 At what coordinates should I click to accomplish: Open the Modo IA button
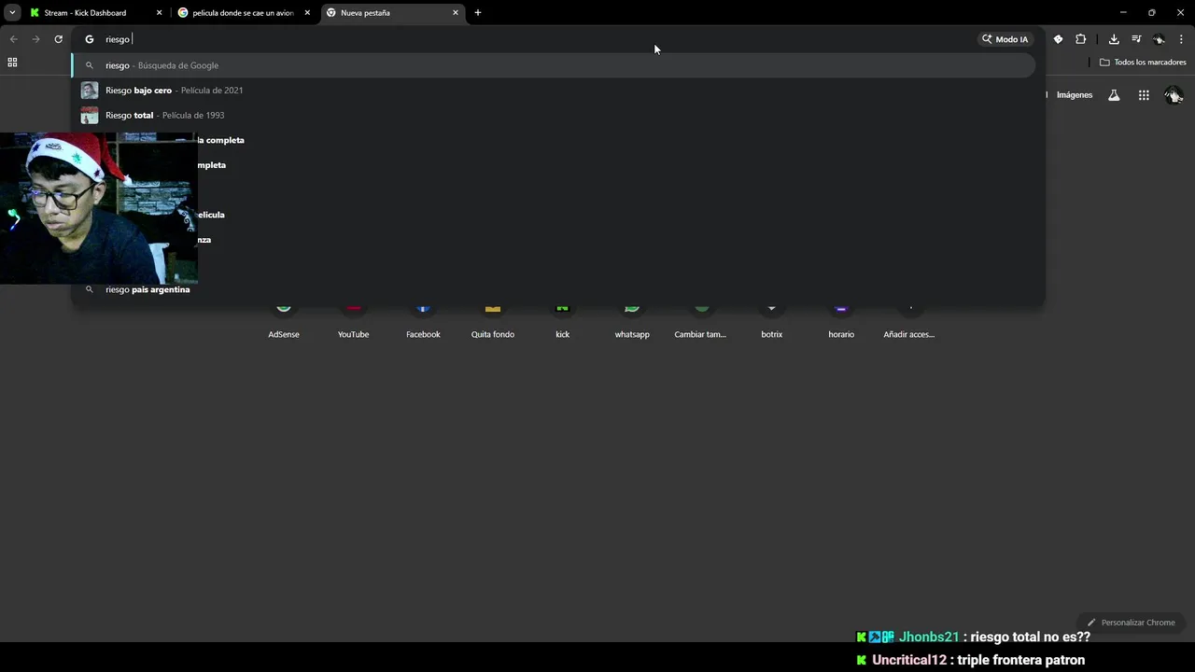coord(1005,39)
